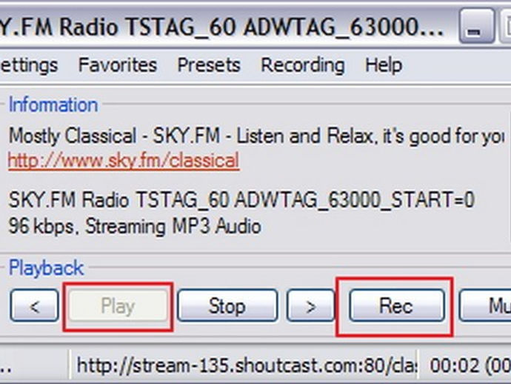This screenshot has height=384, width=511.
Task: Click the 'Playback' group label
Action: coord(46,268)
